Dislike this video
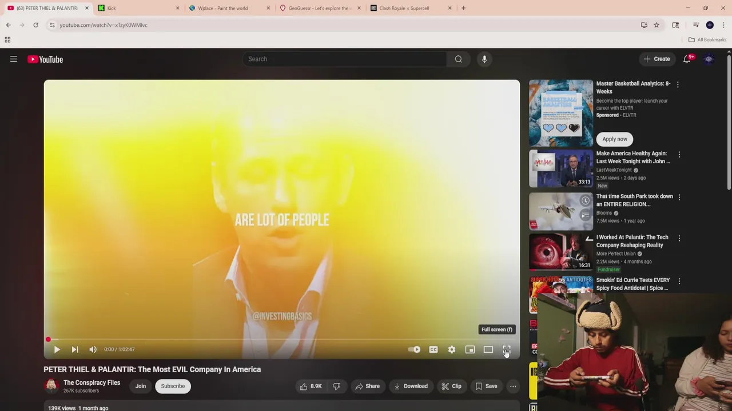 337,386
